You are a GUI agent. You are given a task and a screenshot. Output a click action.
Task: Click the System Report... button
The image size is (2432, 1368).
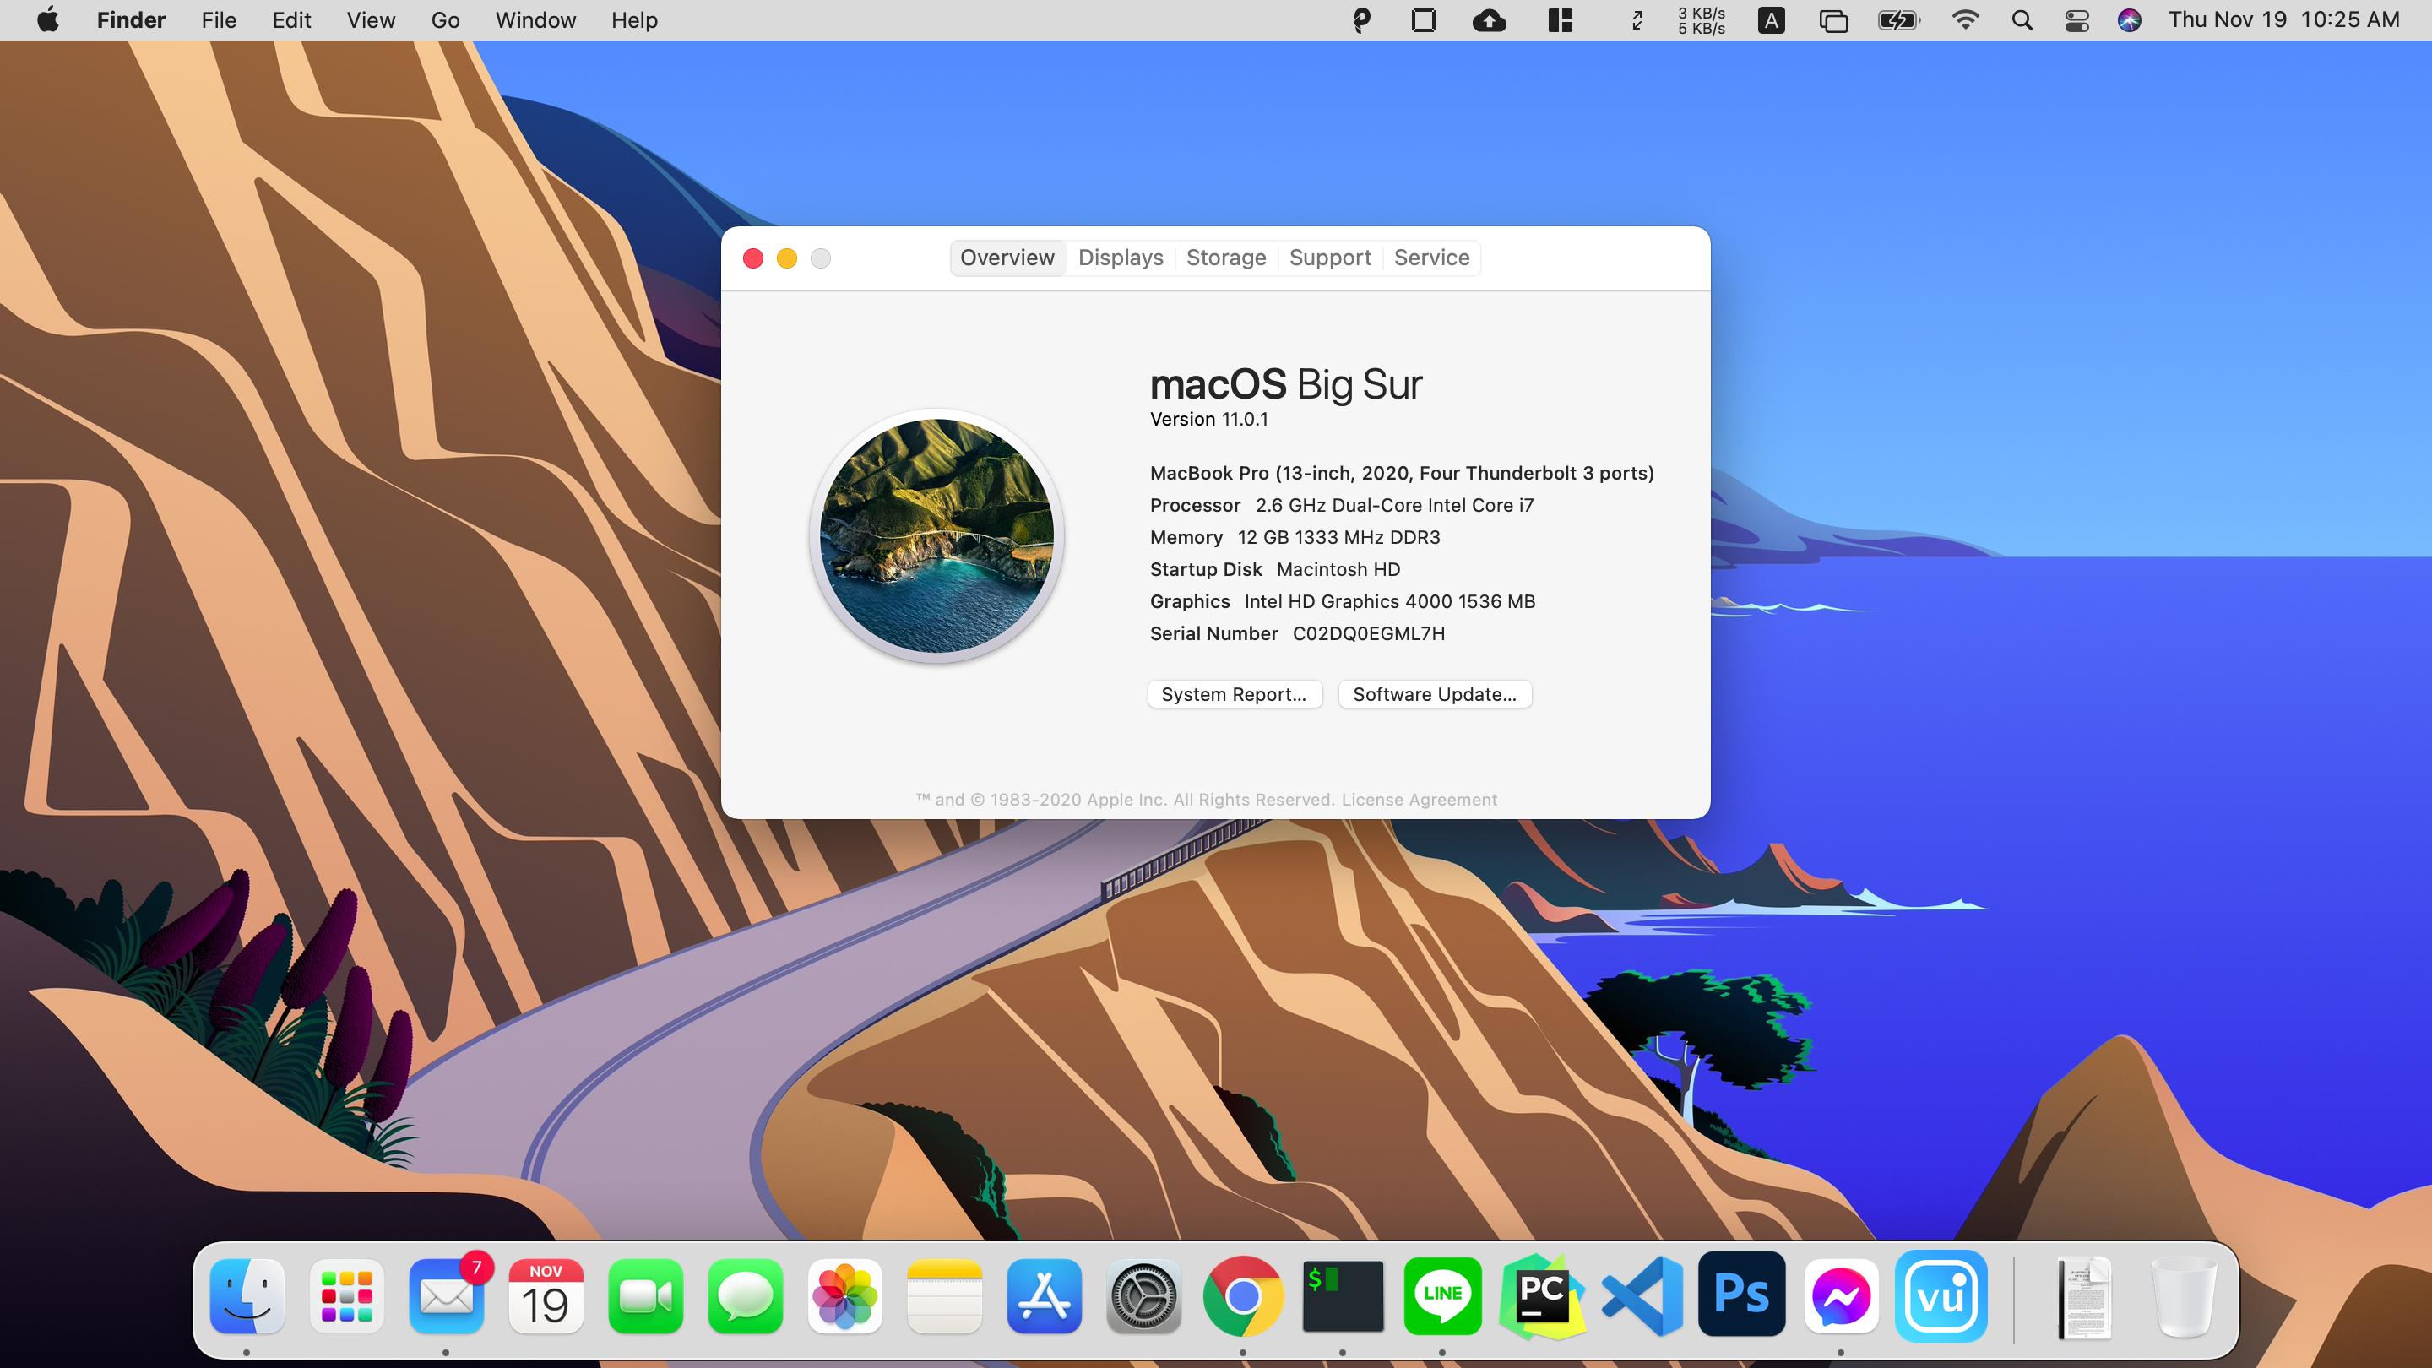[x=1234, y=694]
